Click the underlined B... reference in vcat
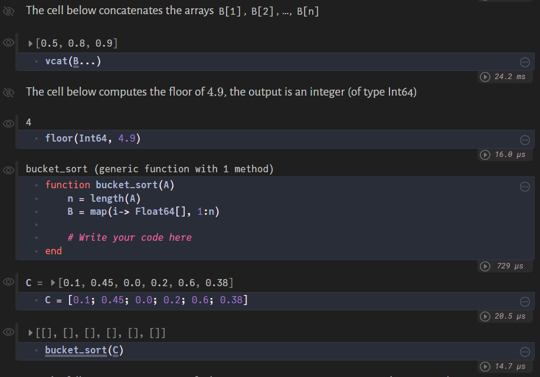The image size is (540, 377). point(76,61)
